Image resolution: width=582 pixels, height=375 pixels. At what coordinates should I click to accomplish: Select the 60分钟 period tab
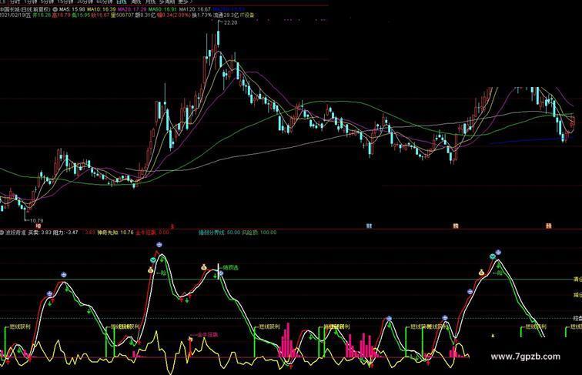pos(104,2)
